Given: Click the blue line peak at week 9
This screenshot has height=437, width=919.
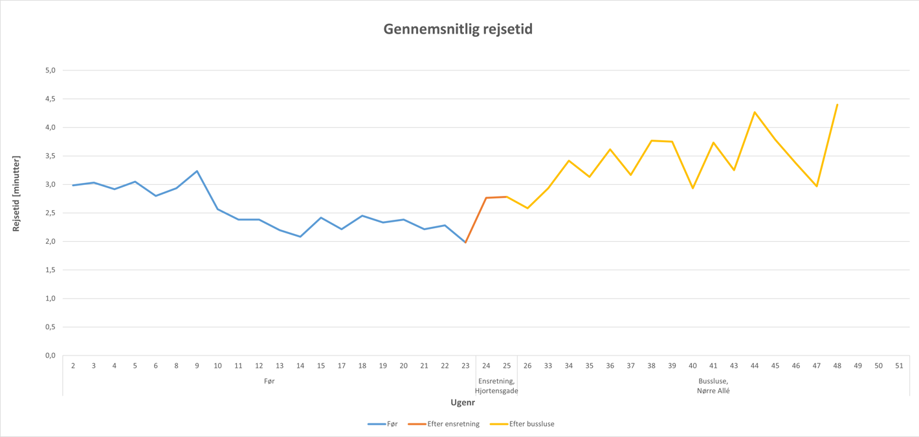Looking at the screenshot, I should click(x=197, y=171).
